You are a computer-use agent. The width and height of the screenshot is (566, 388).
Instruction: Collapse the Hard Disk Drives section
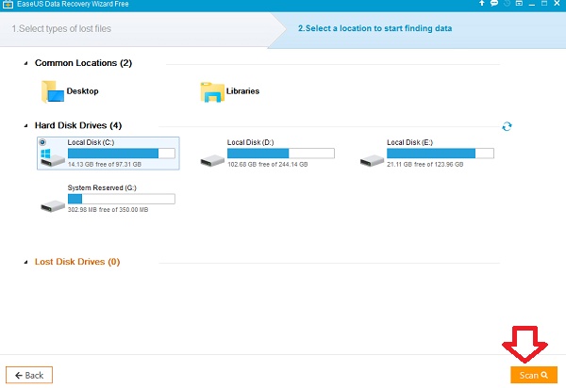coord(25,126)
